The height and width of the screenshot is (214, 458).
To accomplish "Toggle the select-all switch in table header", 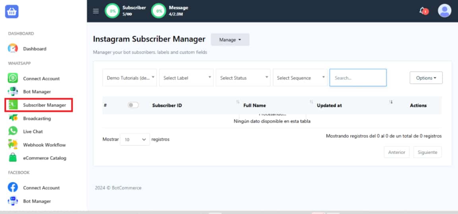I will (x=133, y=105).
